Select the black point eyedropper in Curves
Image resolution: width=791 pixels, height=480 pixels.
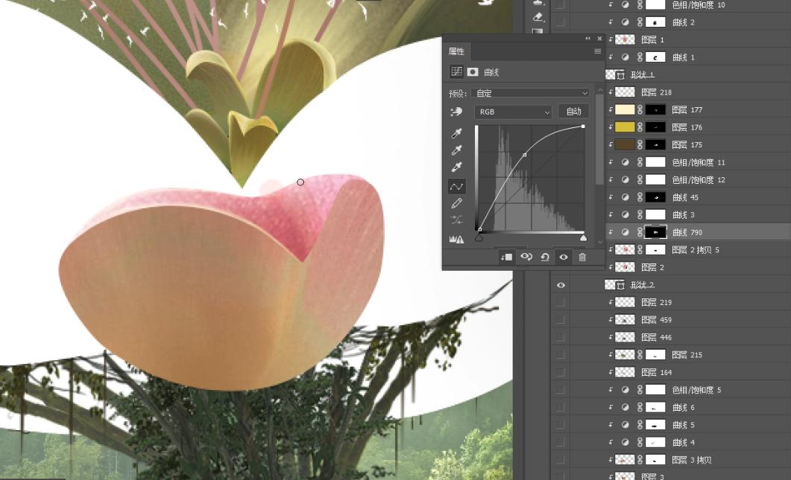pos(457,133)
